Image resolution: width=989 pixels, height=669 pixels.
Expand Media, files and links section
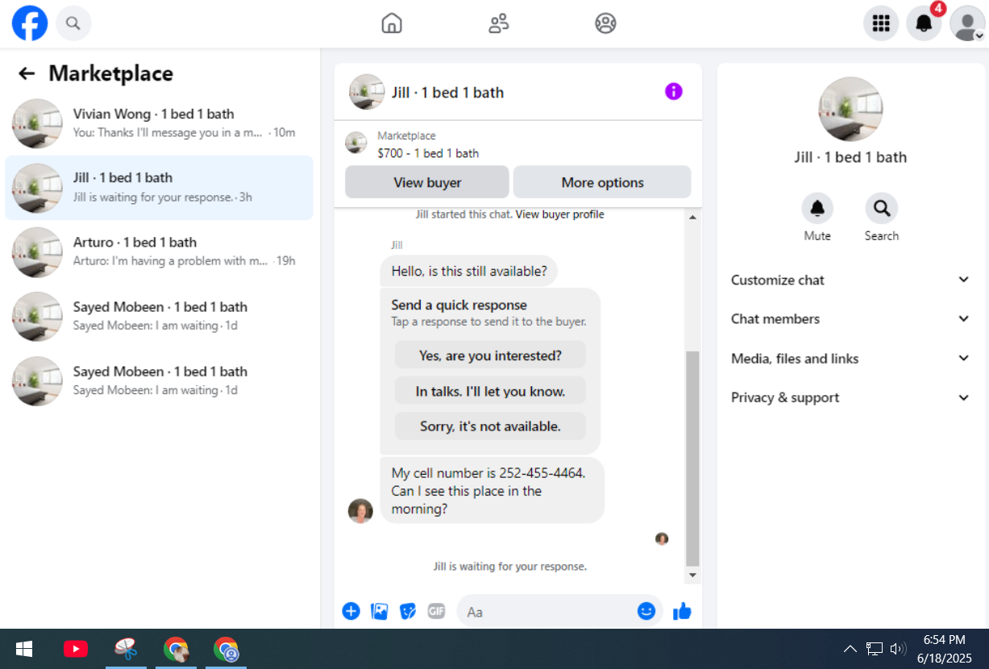(850, 358)
